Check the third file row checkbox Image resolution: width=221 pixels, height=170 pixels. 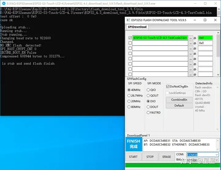click(x=130, y=48)
